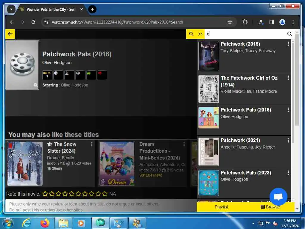The height and width of the screenshot is (229, 305).
Task: Open the Chrome three-dot menu
Action: tap(293, 22)
